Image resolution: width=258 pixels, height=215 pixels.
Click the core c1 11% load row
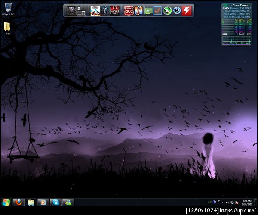coord(236,22)
